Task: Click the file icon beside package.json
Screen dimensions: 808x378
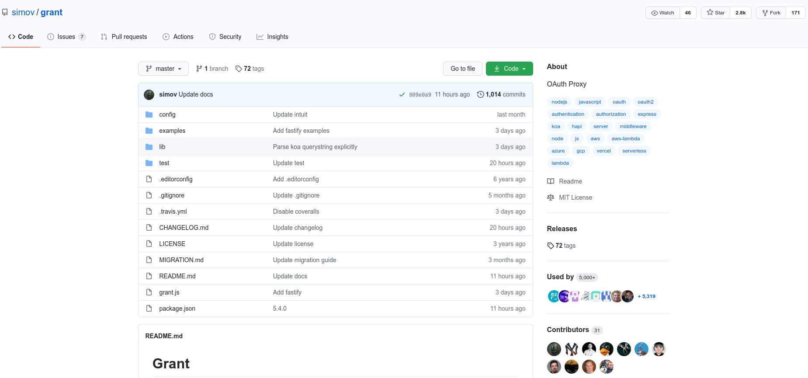Action: click(x=149, y=309)
